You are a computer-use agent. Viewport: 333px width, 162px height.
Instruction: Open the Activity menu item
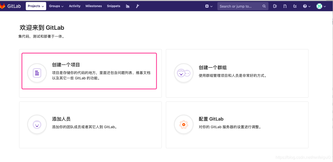[x=75, y=6]
